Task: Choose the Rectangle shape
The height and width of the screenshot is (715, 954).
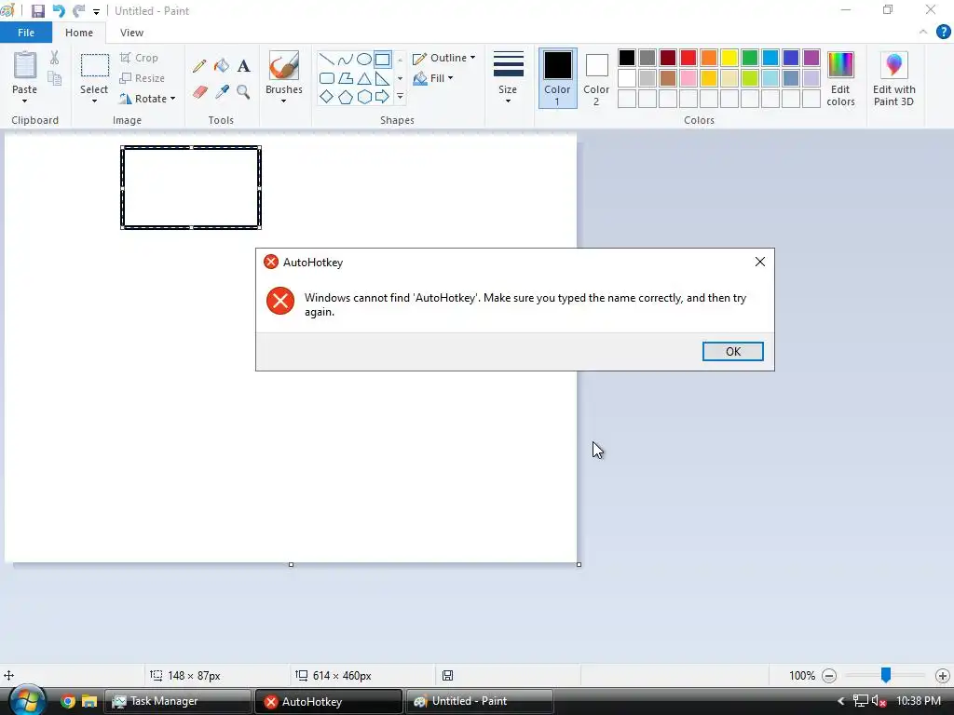Action: 383,59
